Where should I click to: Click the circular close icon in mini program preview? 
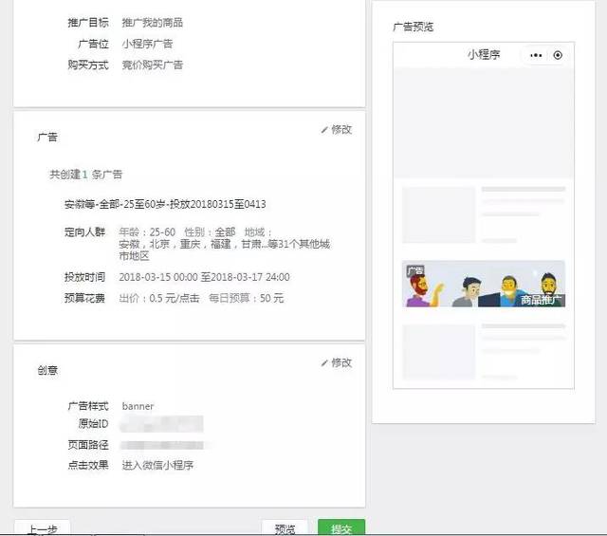[x=558, y=55]
